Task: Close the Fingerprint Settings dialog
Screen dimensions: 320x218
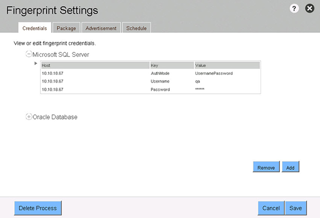Action: pyautogui.click(x=309, y=9)
